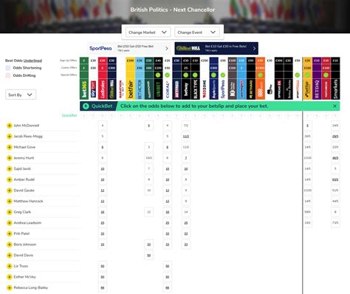Click the bet365 bookmaker logo
Viewport: 350px width, 294px height.
84,89
